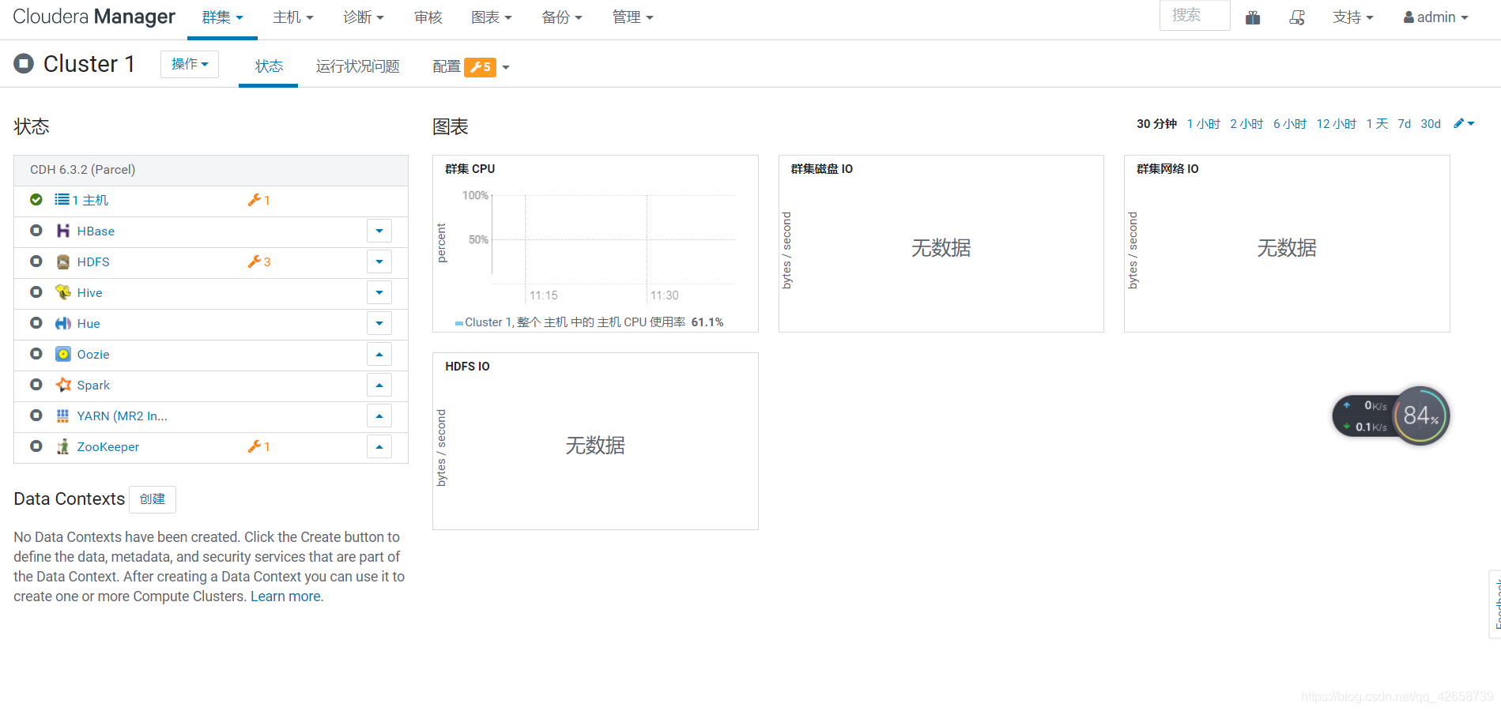Open the 1 主机 hosts link

(90, 200)
